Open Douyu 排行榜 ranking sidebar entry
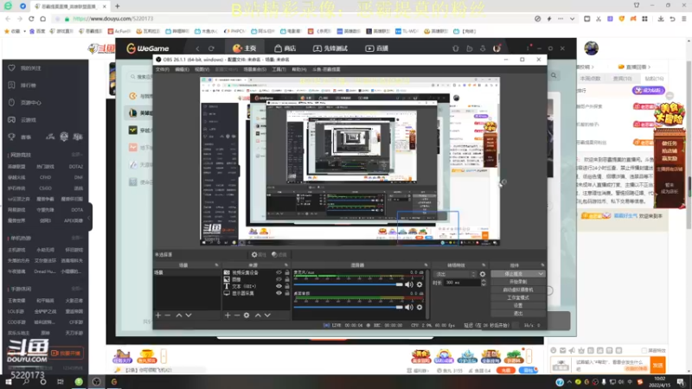Screen dimensions: 692x389 pos(24,85)
